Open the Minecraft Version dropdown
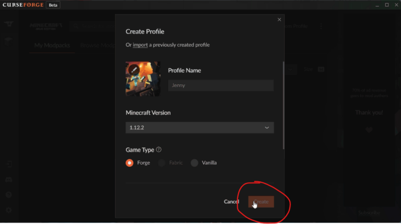 pos(199,128)
